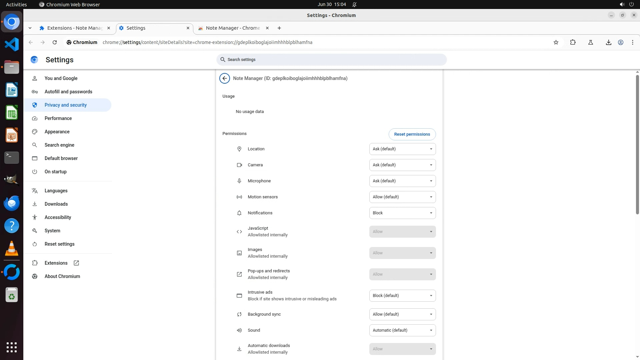Open the Camera permission dropdown
640x360 pixels.
point(402,165)
